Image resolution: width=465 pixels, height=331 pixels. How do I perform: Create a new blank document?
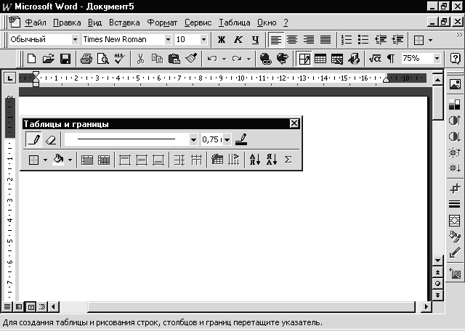(x=32, y=59)
